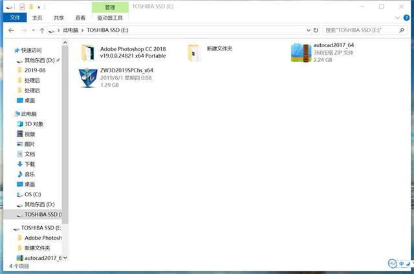Switch to the 查看 ribbon tab
The image size is (414, 274).
click(x=80, y=18)
